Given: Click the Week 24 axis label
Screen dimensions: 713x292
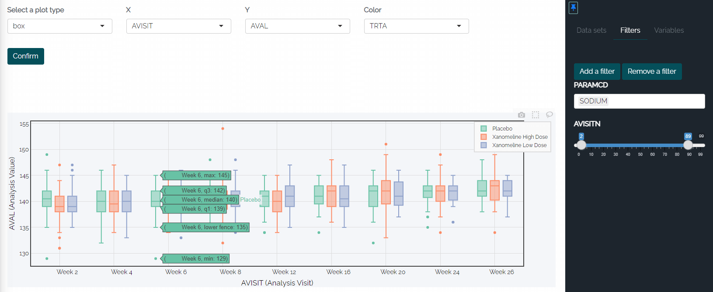Looking at the screenshot, I should 447,272.
